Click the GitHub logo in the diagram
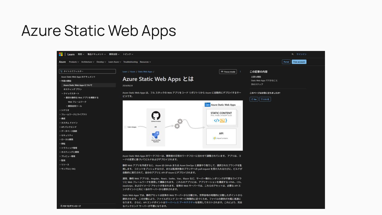The width and height of the screenshot is (382, 215). point(156,115)
